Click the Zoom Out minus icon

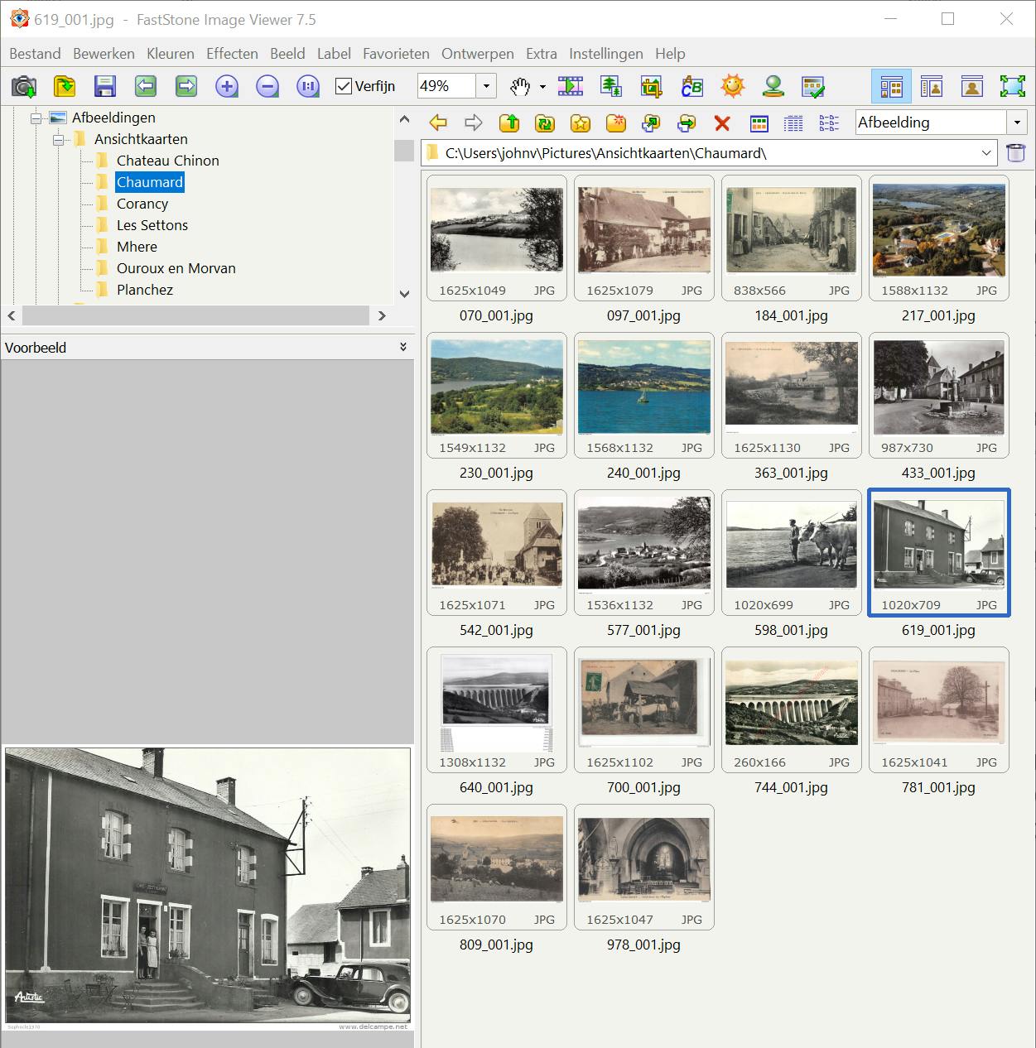[x=267, y=86]
